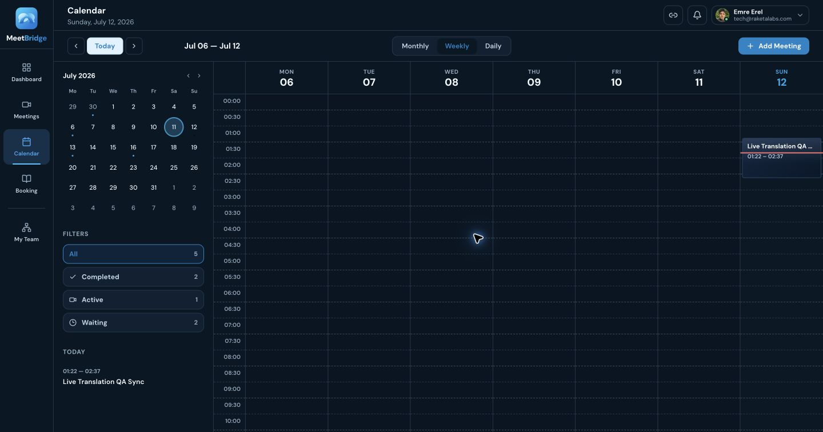Select July 11 in mini calendar
This screenshot has width=823, height=432.
(x=174, y=127)
